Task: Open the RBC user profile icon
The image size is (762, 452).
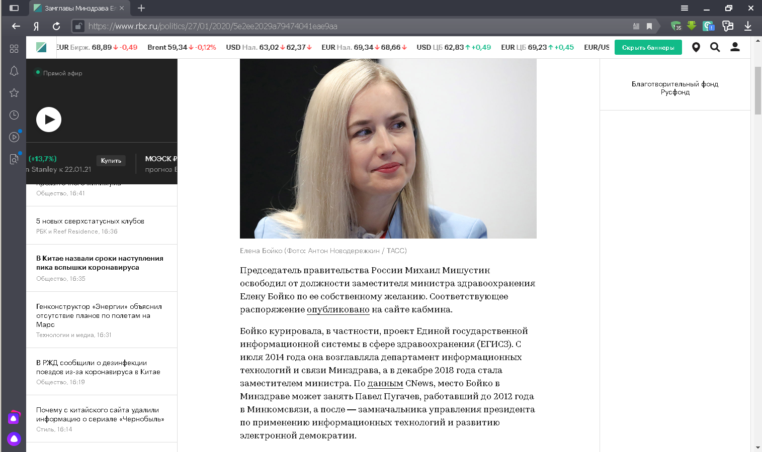Action: pos(735,47)
